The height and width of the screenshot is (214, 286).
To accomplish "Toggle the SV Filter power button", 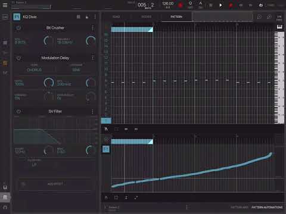I will [x=18, y=112].
